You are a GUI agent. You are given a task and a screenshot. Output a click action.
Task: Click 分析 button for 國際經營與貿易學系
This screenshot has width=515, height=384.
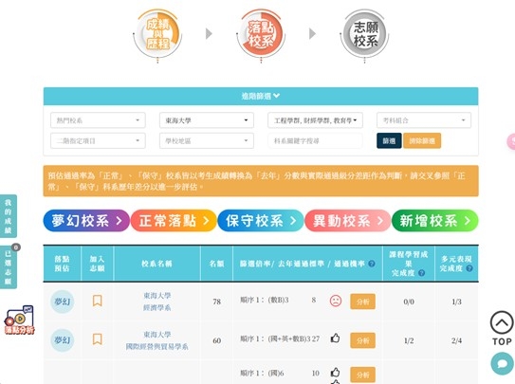[362, 340]
